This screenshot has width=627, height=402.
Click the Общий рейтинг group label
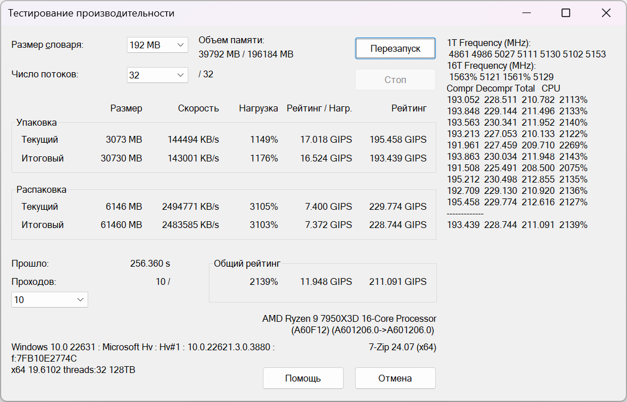tap(247, 263)
